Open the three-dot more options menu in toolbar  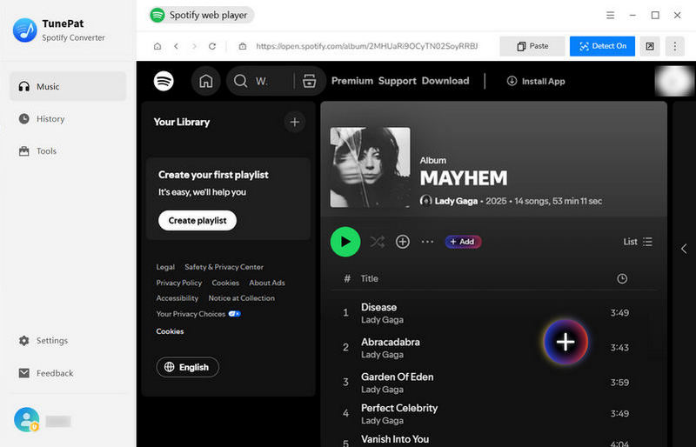[675, 46]
